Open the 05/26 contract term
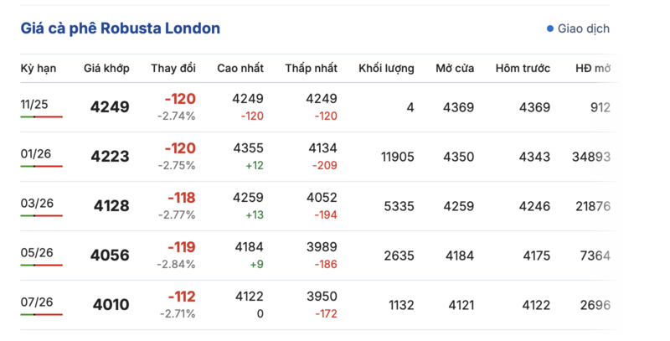The height and width of the screenshot is (341, 670). point(37,251)
